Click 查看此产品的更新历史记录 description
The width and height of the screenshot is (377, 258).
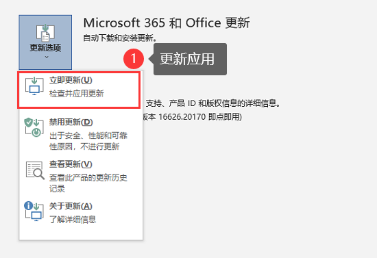pos(88,183)
